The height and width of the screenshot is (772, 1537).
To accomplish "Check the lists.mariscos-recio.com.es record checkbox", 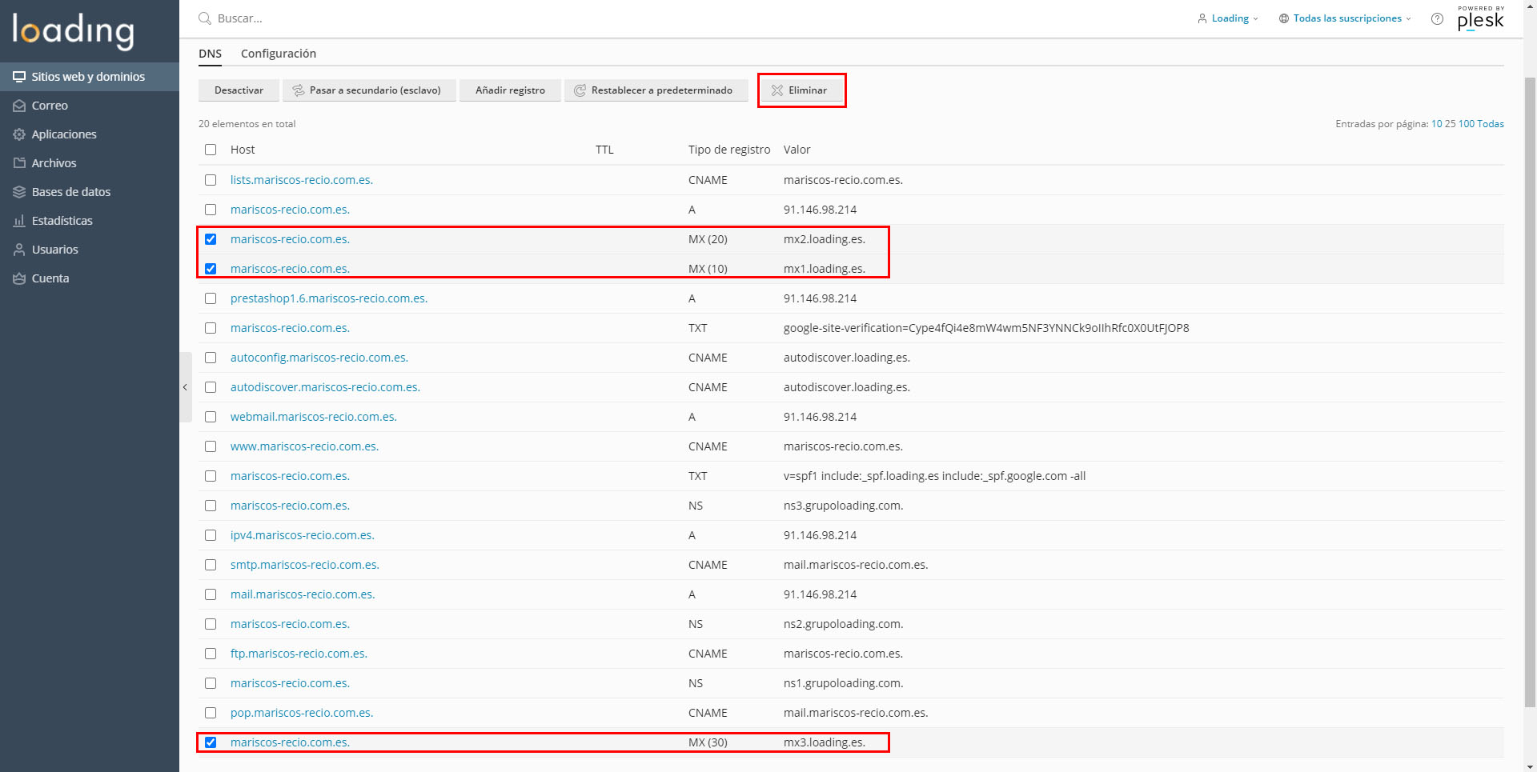I will pos(211,180).
